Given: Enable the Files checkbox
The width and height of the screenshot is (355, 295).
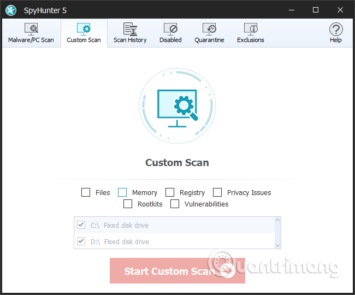Looking at the screenshot, I should coord(86,192).
